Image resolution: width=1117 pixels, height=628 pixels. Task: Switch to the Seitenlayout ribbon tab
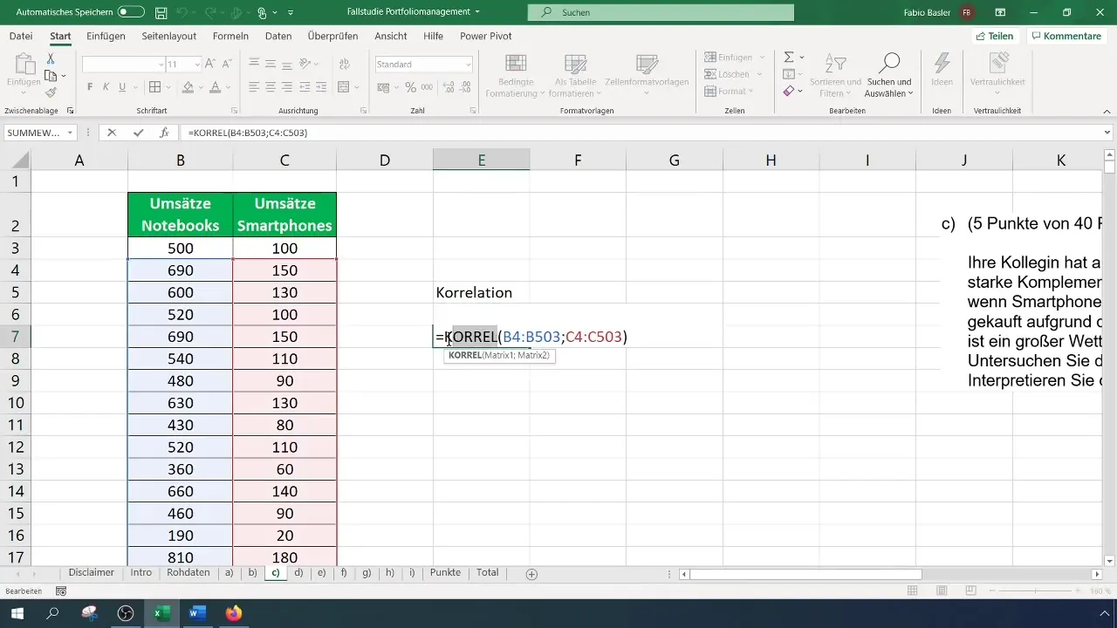(168, 36)
